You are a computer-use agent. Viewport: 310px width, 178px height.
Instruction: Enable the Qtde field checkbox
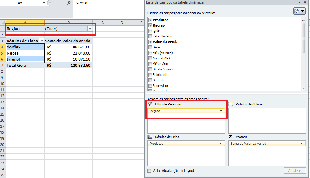[x=150, y=31]
